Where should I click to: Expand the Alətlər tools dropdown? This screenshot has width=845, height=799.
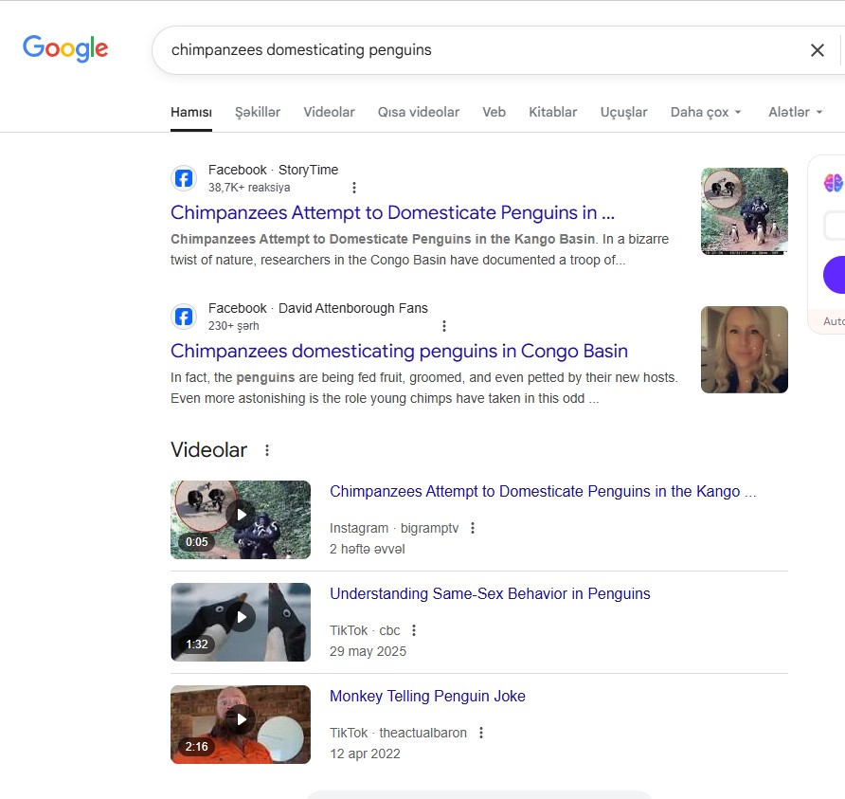click(795, 112)
